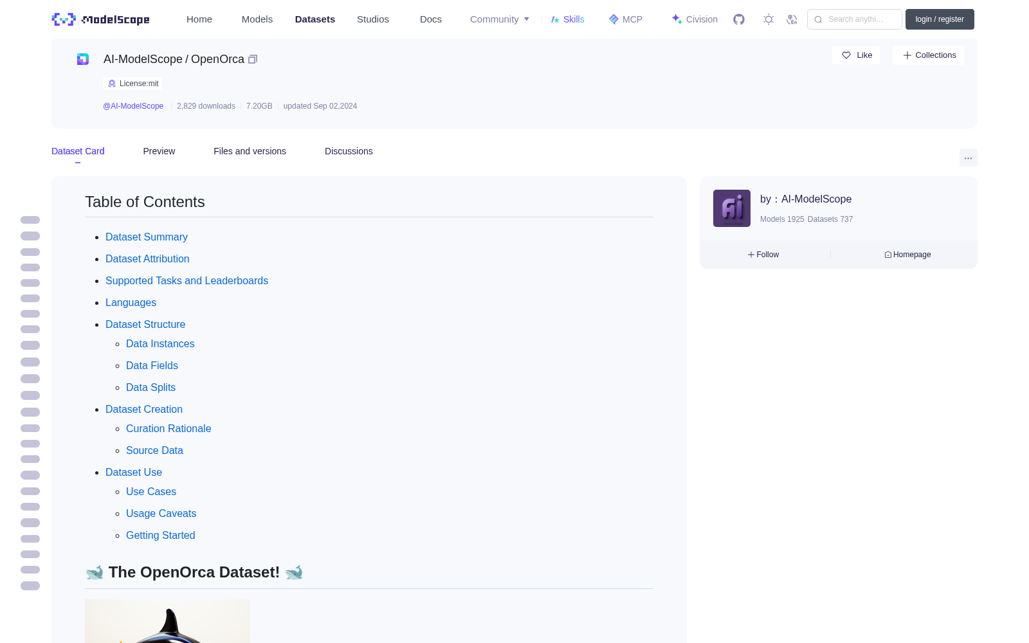Image resolution: width=1029 pixels, height=643 pixels.
Task: Jump to Dataset Creation section
Action: click(x=144, y=410)
